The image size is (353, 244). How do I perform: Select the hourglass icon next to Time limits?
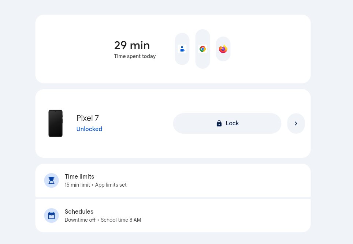pyautogui.click(x=51, y=180)
